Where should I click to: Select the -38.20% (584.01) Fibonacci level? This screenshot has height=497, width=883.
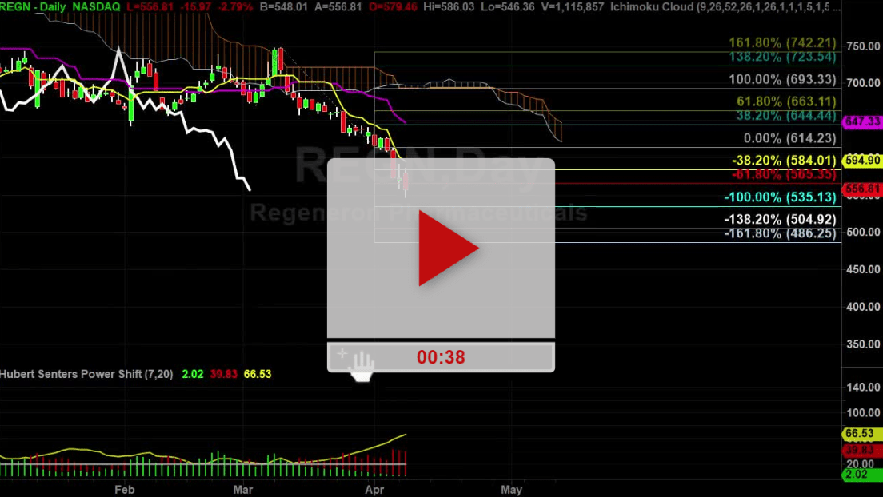tap(785, 161)
